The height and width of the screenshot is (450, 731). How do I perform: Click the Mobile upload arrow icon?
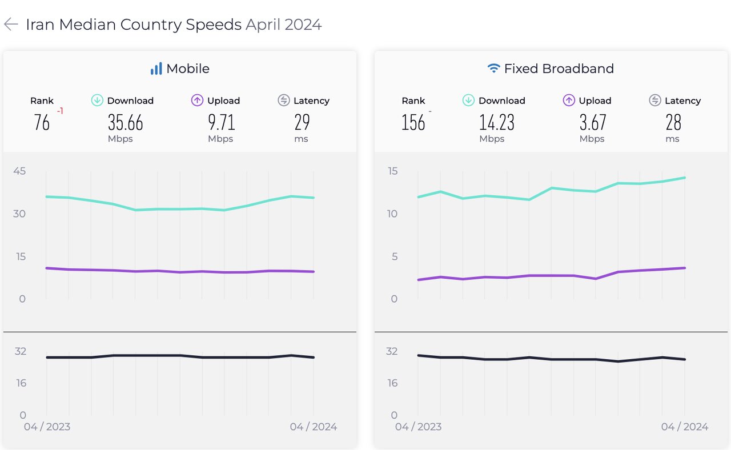tap(197, 101)
